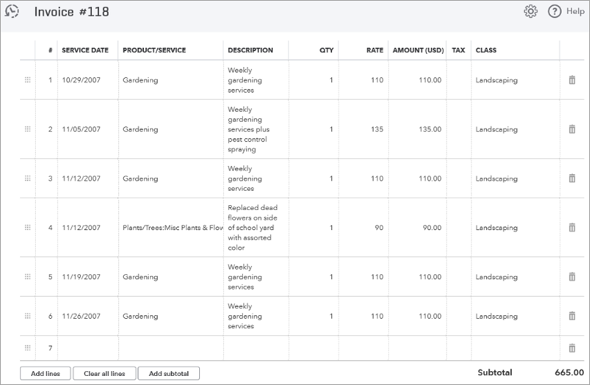Remove line 4 with the trash icon
Image resolution: width=590 pixels, height=385 pixels.
(x=572, y=227)
